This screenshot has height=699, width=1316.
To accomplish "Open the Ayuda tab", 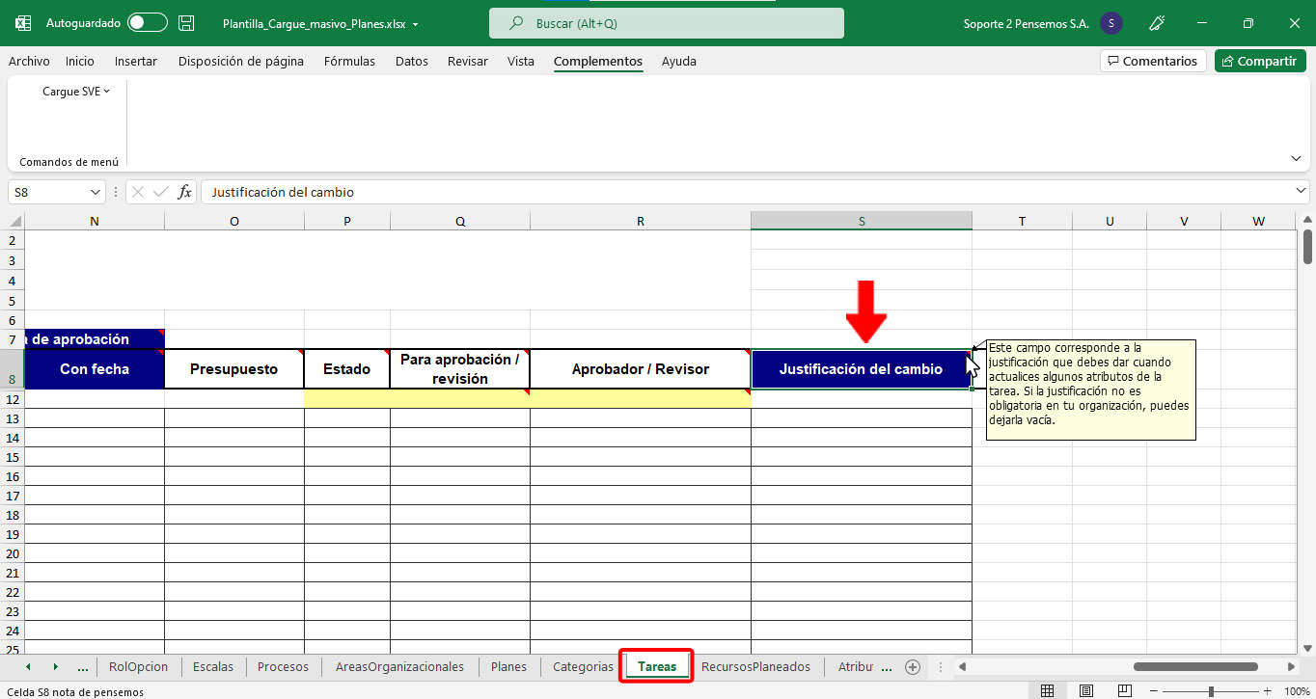I will click(679, 61).
